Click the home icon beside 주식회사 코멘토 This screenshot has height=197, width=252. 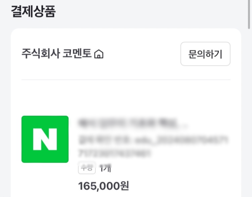(99, 54)
